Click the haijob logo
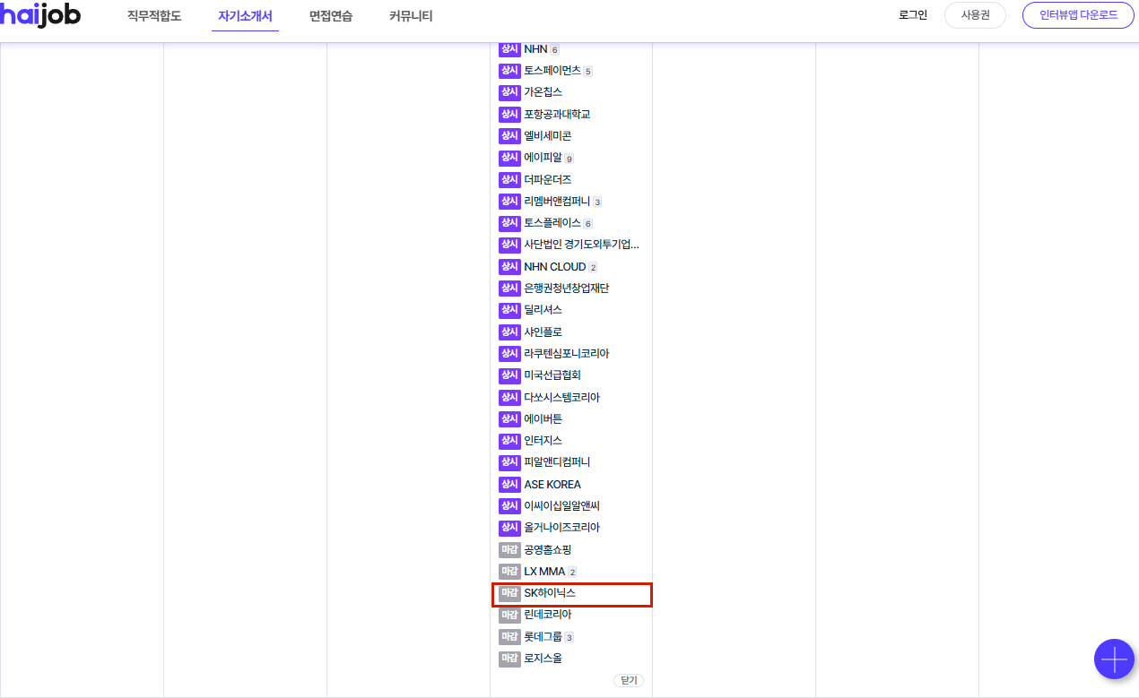Viewport: 1139px width, 698px height. [x=40, y=15]
